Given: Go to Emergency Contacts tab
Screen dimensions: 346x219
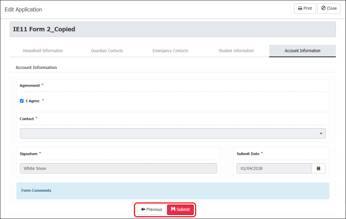Looking at the screenshot, I should click(170, 51).
